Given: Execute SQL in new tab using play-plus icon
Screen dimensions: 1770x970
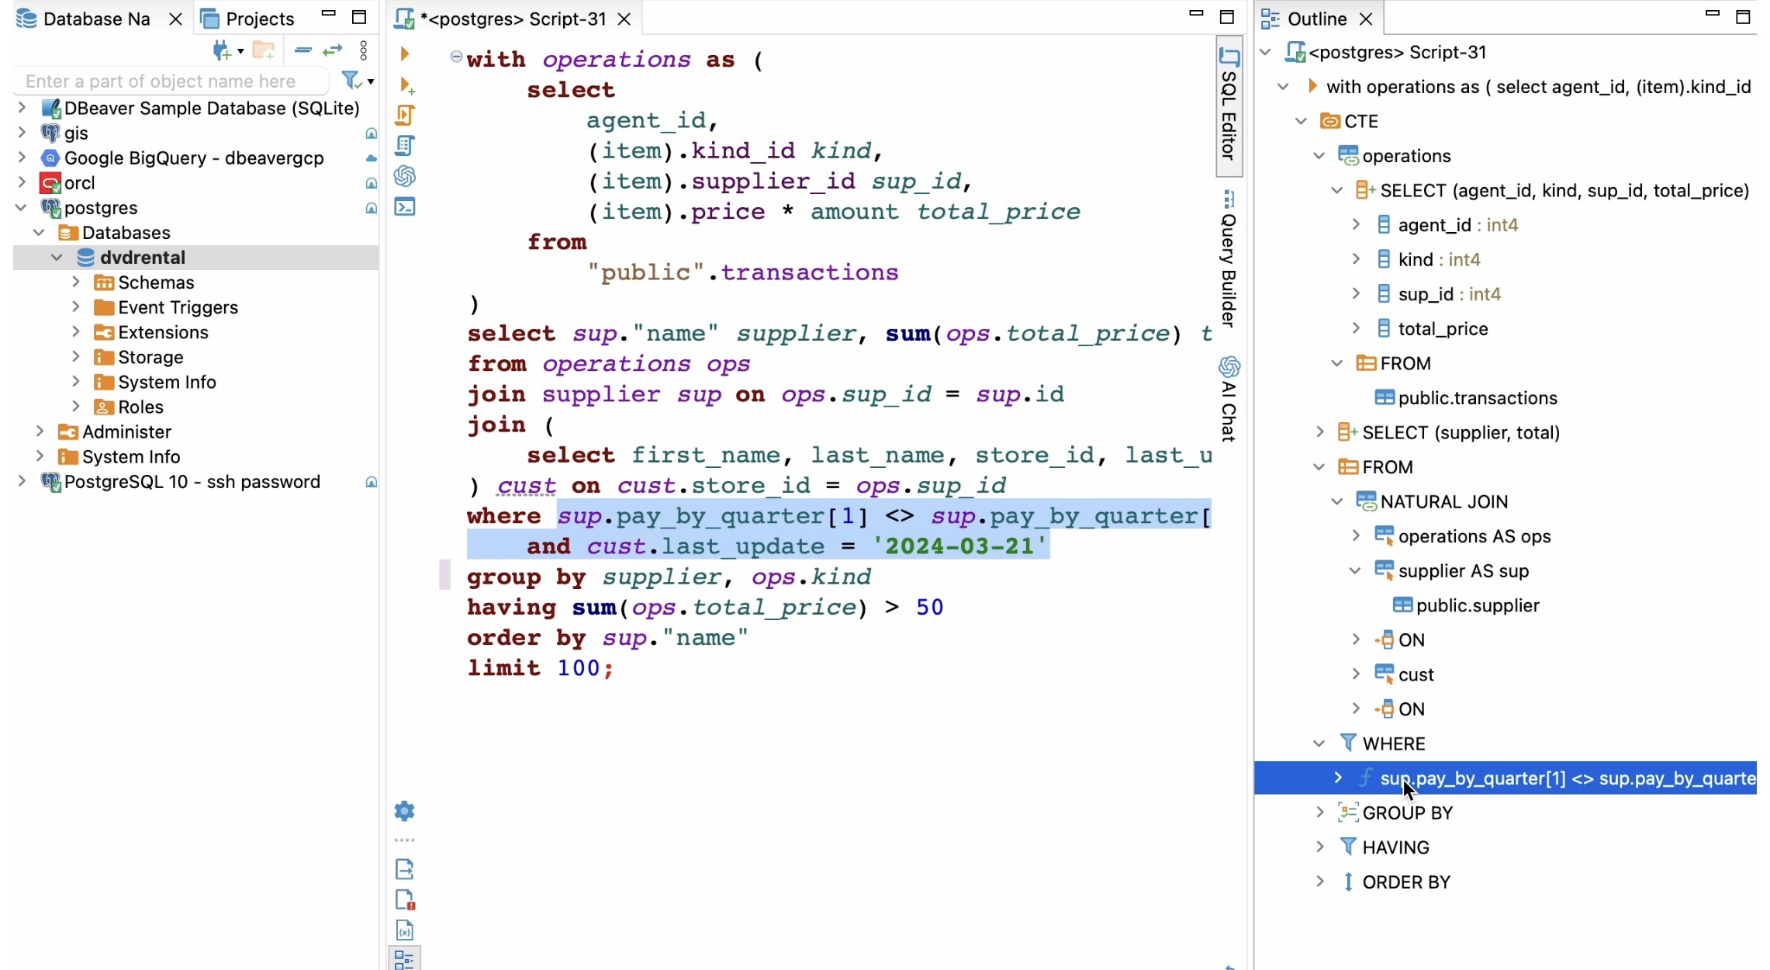Looking at the screenshot, I should tap(406, 85).
